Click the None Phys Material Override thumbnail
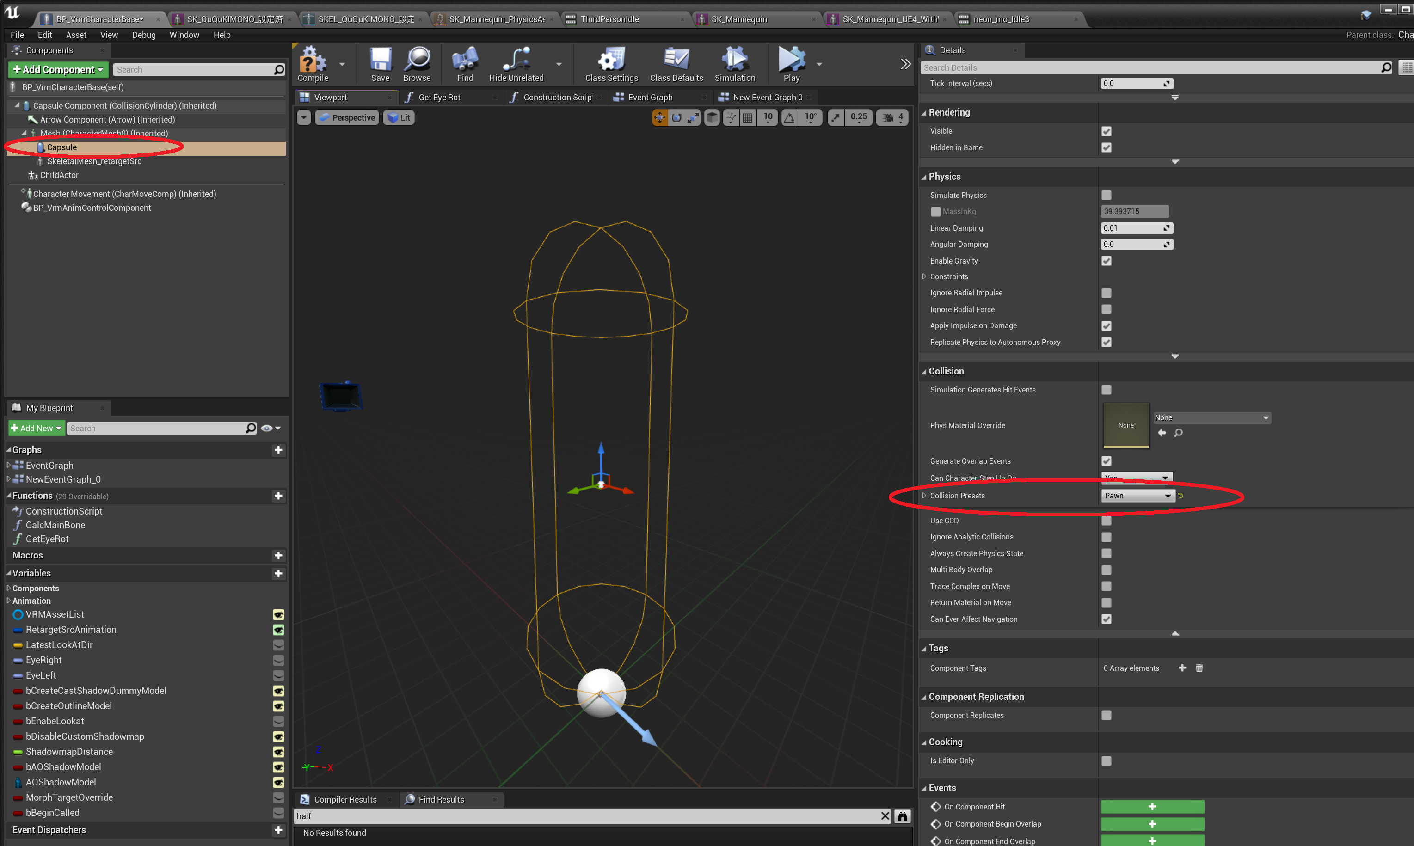1414x846 pixels. [x=1126, y=425]
